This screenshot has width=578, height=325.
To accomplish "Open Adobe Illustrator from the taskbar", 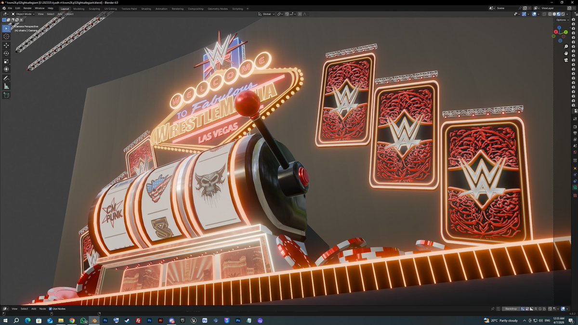I will click(x=160, y=320).
